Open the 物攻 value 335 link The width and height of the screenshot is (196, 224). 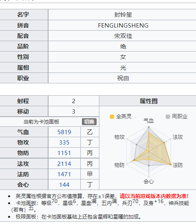(64, 143)
